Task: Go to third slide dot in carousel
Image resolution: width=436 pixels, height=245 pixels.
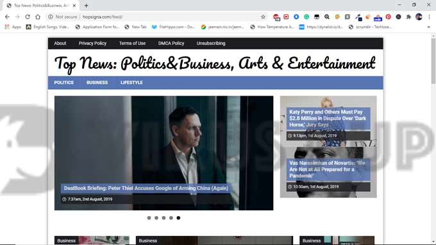Action: point(163,218)
